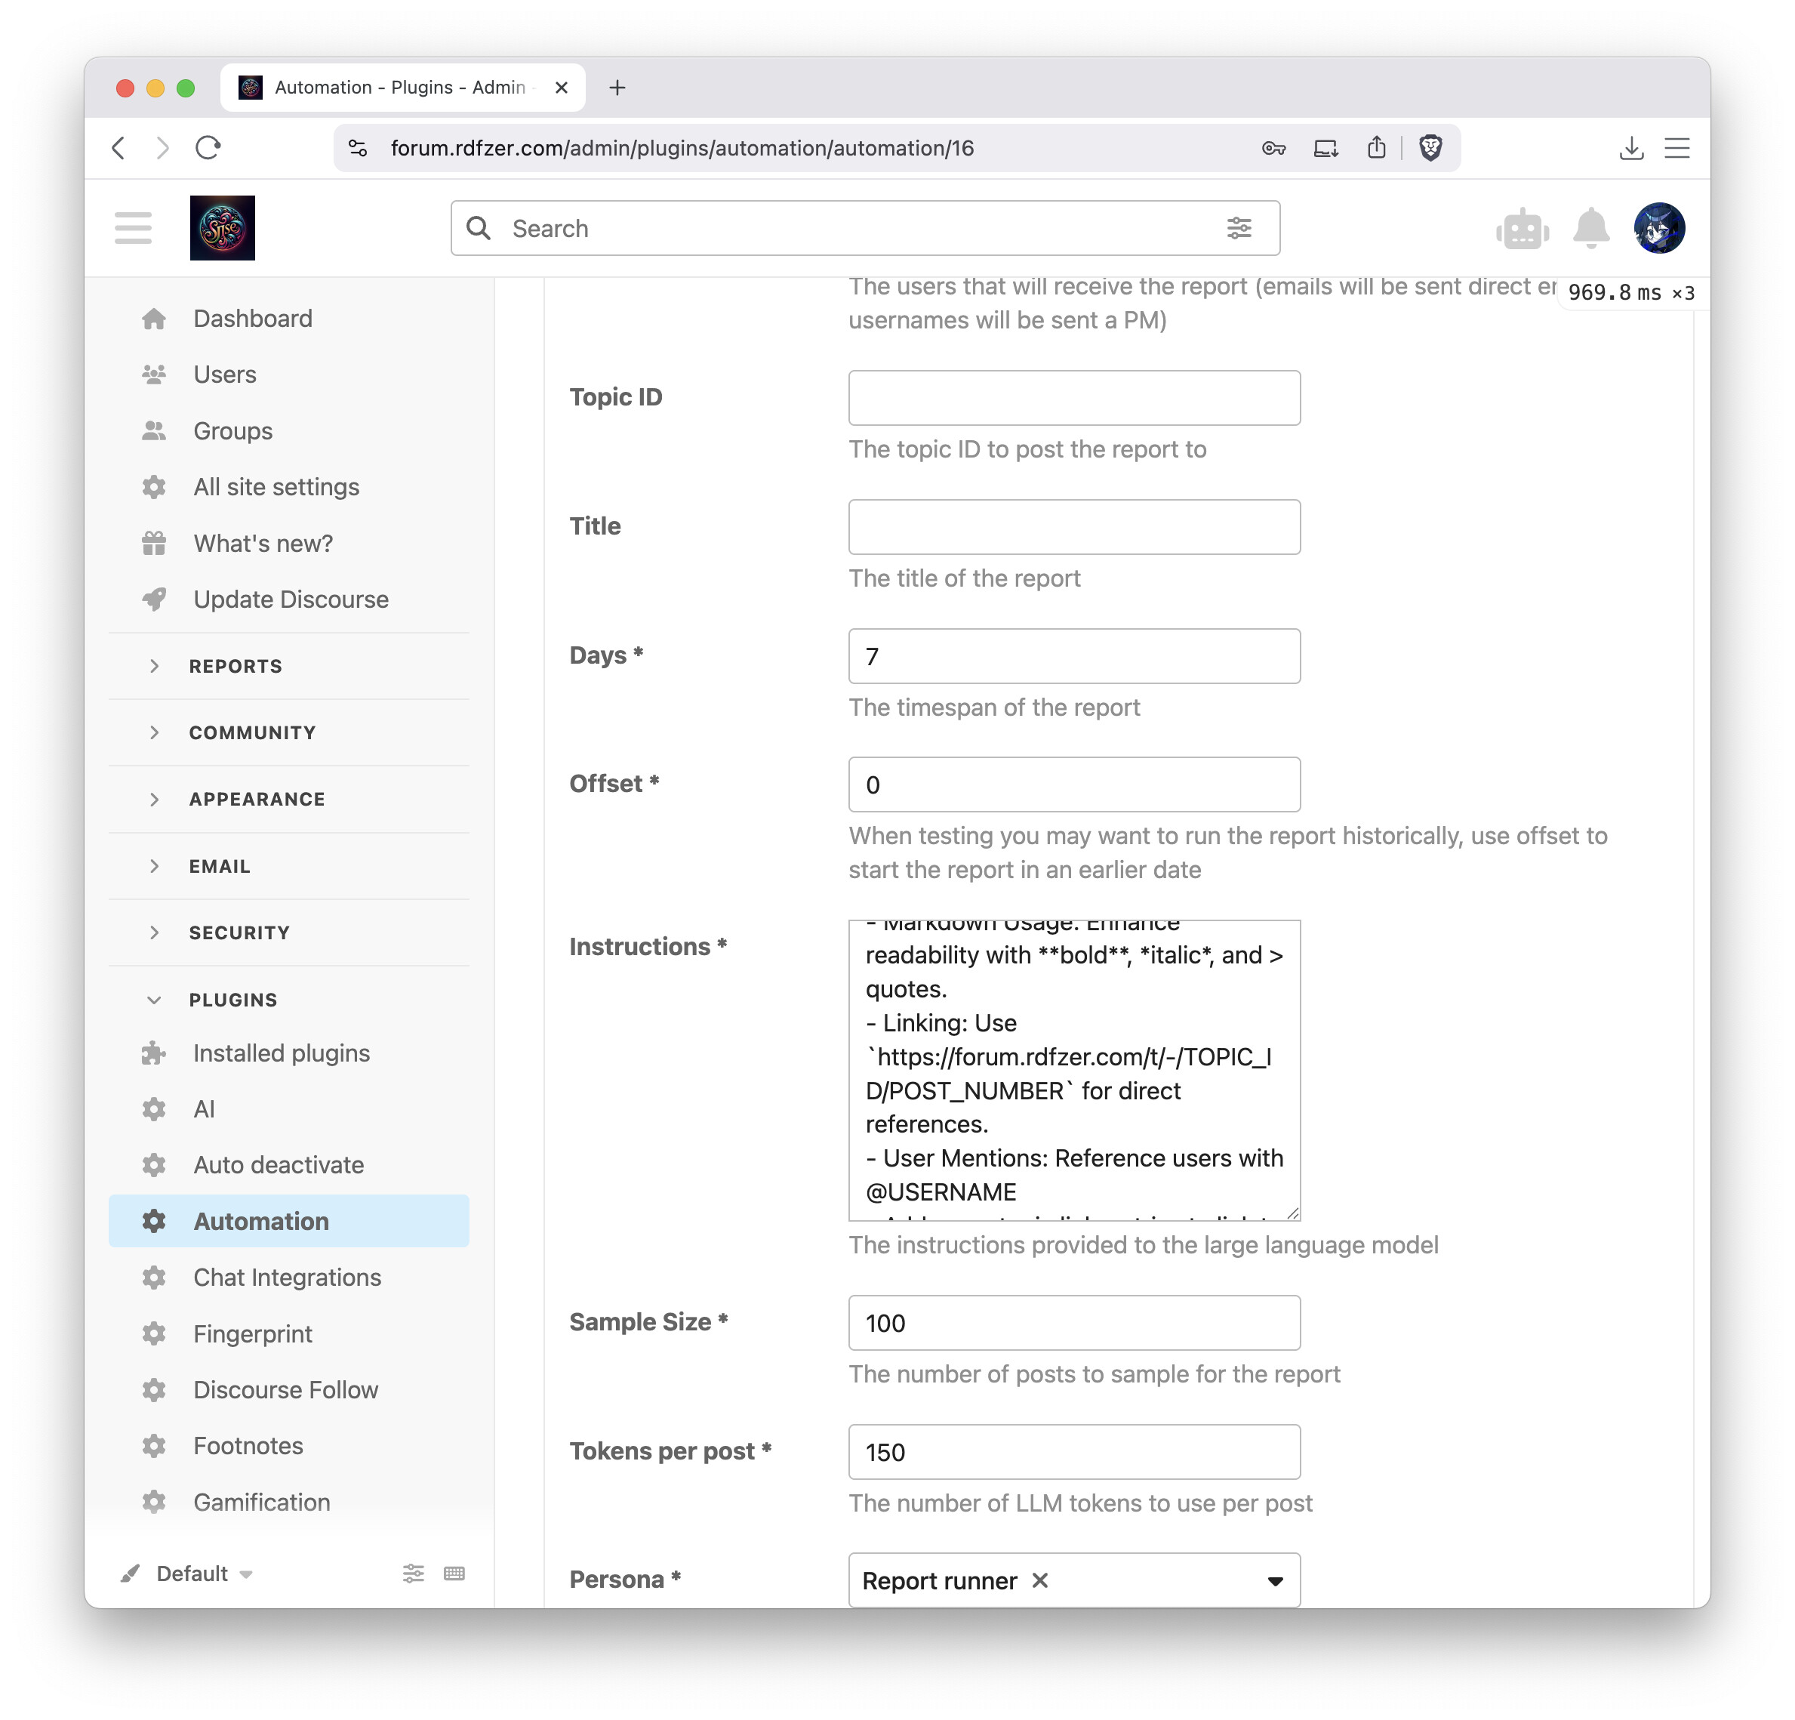Click the sidebar customize sliders icon

(413, 1574)
